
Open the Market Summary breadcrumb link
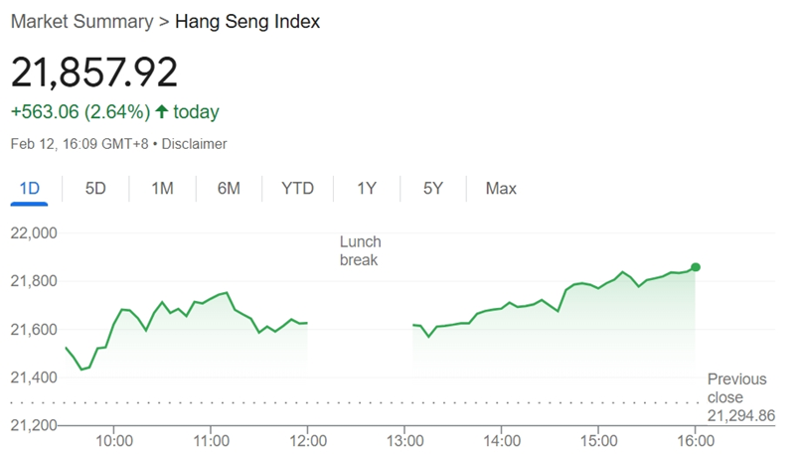click(81, 22)
